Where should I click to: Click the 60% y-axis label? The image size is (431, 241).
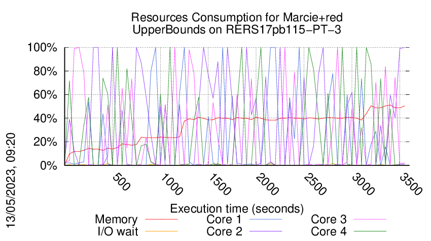45,95
